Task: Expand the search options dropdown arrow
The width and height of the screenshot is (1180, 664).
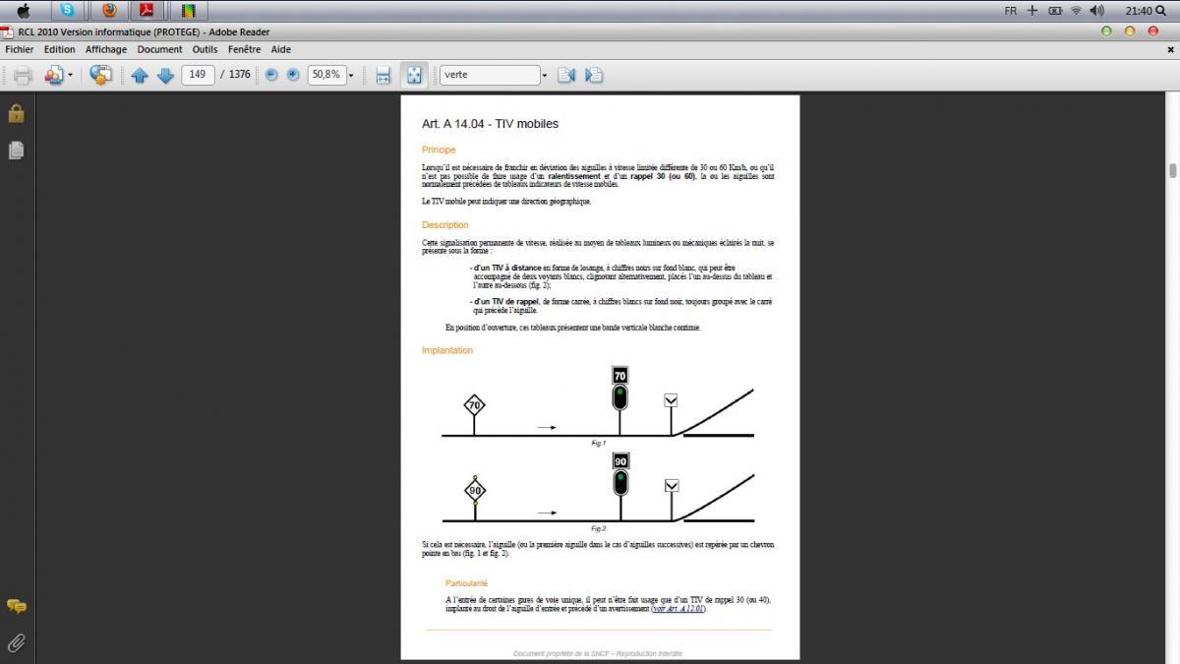Action: [x=544, y=75]
